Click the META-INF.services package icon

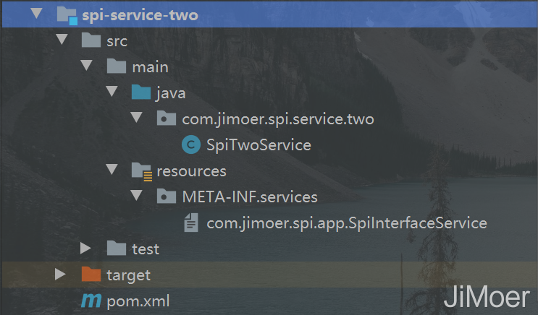click(167, 197)
